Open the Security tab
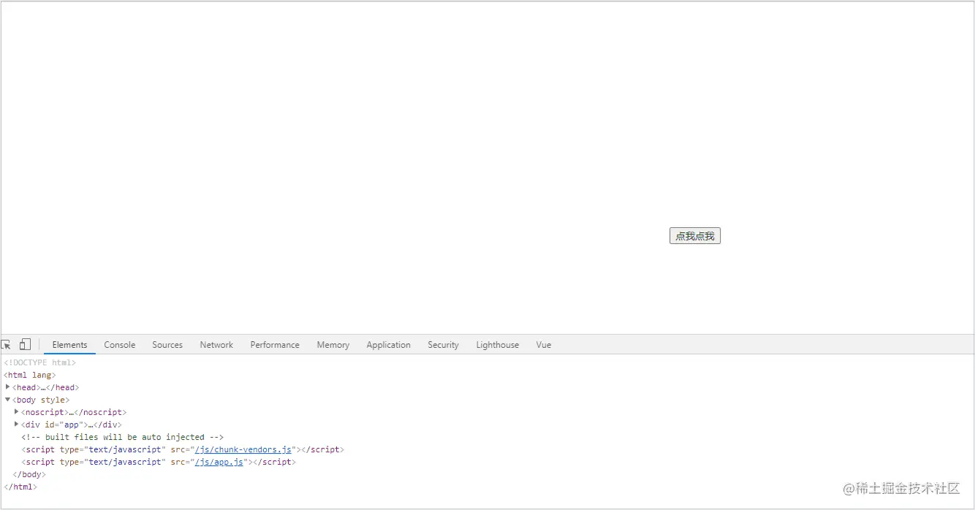 pyautogui.click(x=444, y=345)
